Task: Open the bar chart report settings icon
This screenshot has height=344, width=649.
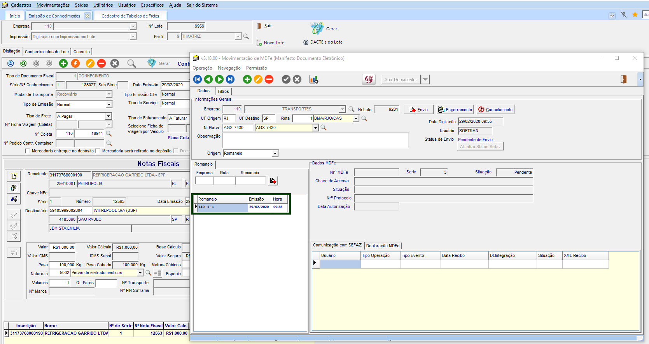Action: point(313,79)
